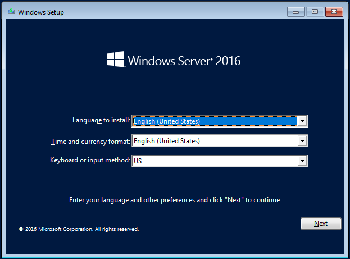Viewport: 350px width, 259px height.
Task: Open the Language to install dropdown arrow
Action: point(302,121)
